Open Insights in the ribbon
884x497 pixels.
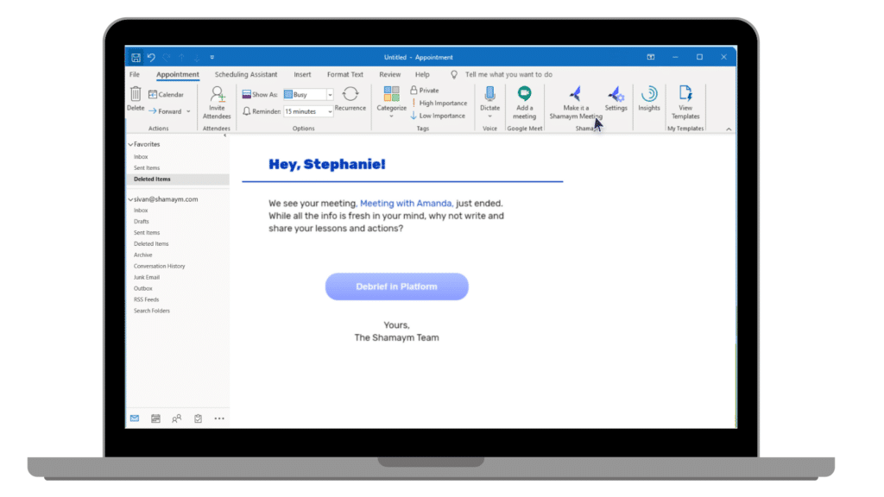(x=649, y=98)
